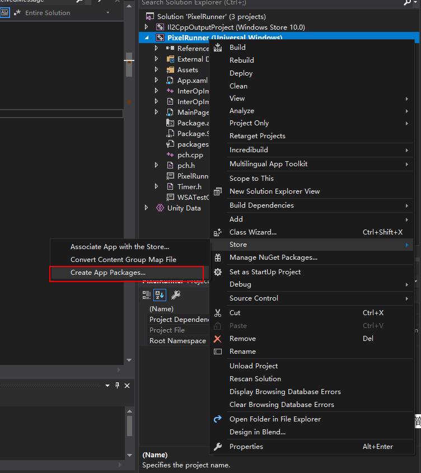Click the Manage NuGet Packages icon
Screen dimensions: 421x473
click(x=218, y=257)
